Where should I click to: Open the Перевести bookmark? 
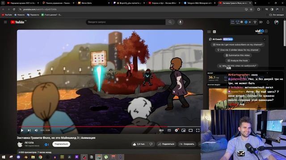coord(33,15)
